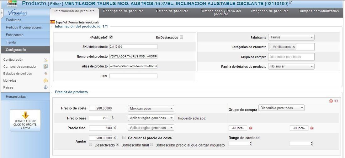Open the Tienda sidebar menu
The height and width of the screenshot is (158, 345).
(25, 42)
